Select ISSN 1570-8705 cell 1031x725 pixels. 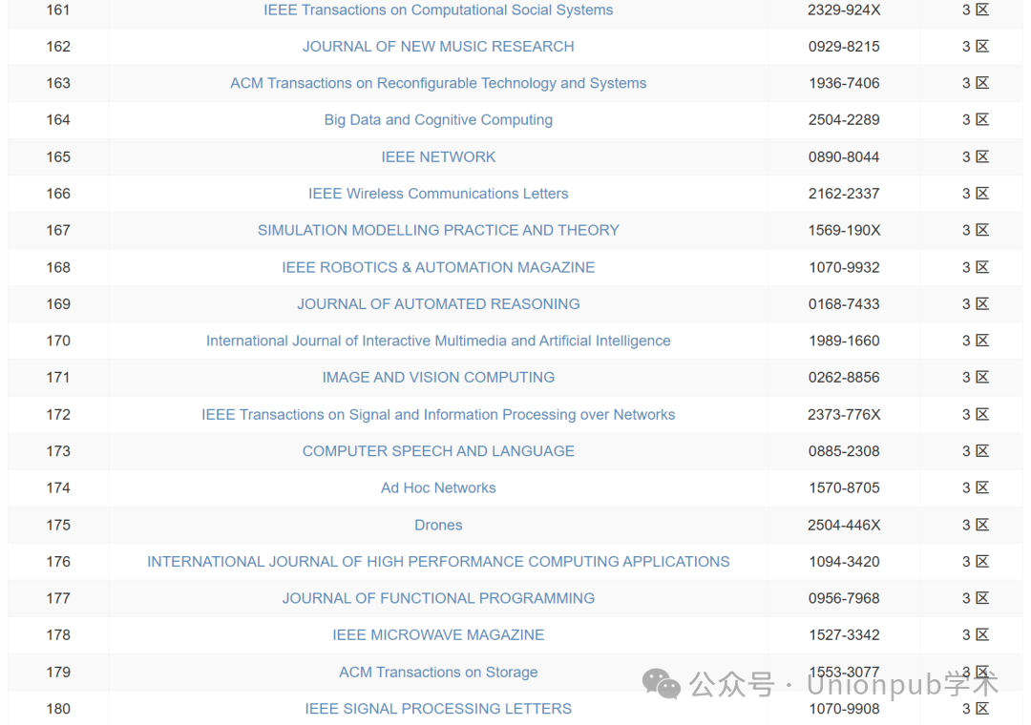844,487
